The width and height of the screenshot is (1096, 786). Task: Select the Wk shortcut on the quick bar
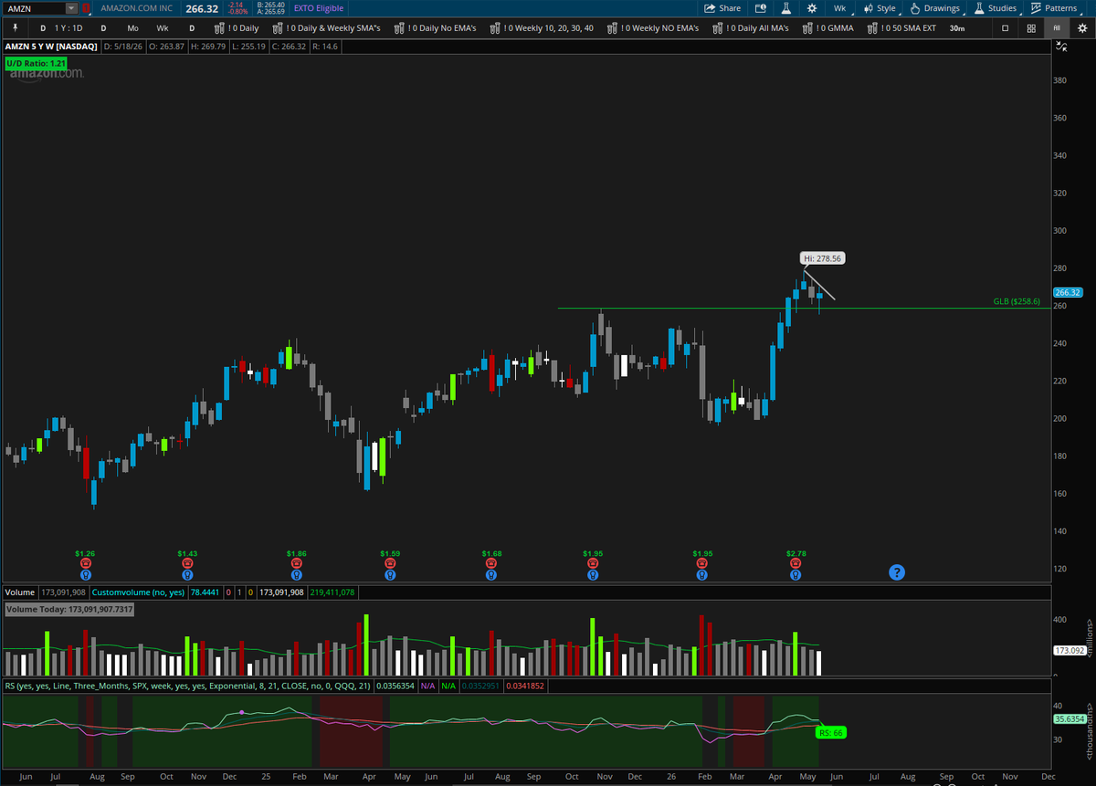163,28
